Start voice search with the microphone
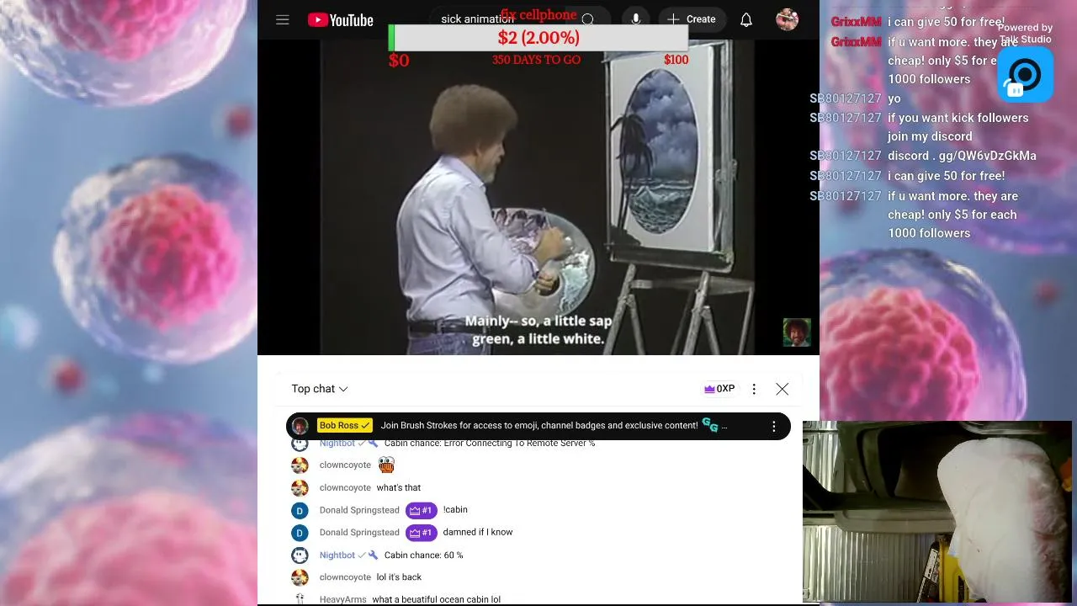This screenshot has width=1077, height=606. point(636,19)
